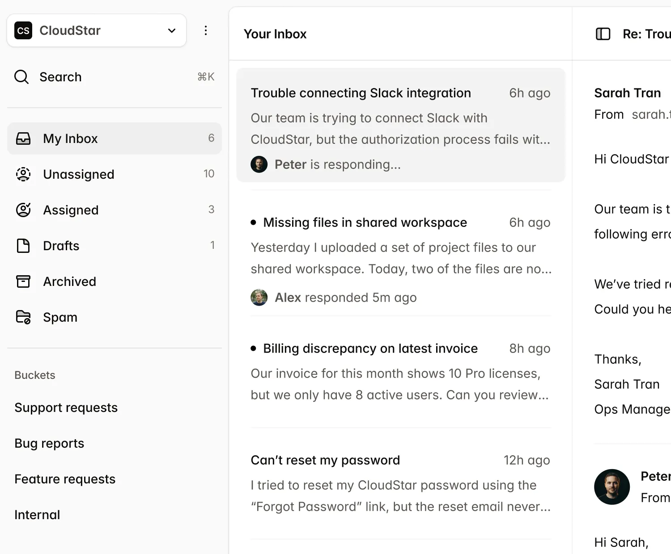This screenshot has width=671, height=554.
Task: Click the CloudStar CS logo icon
Action: point(23,30)
